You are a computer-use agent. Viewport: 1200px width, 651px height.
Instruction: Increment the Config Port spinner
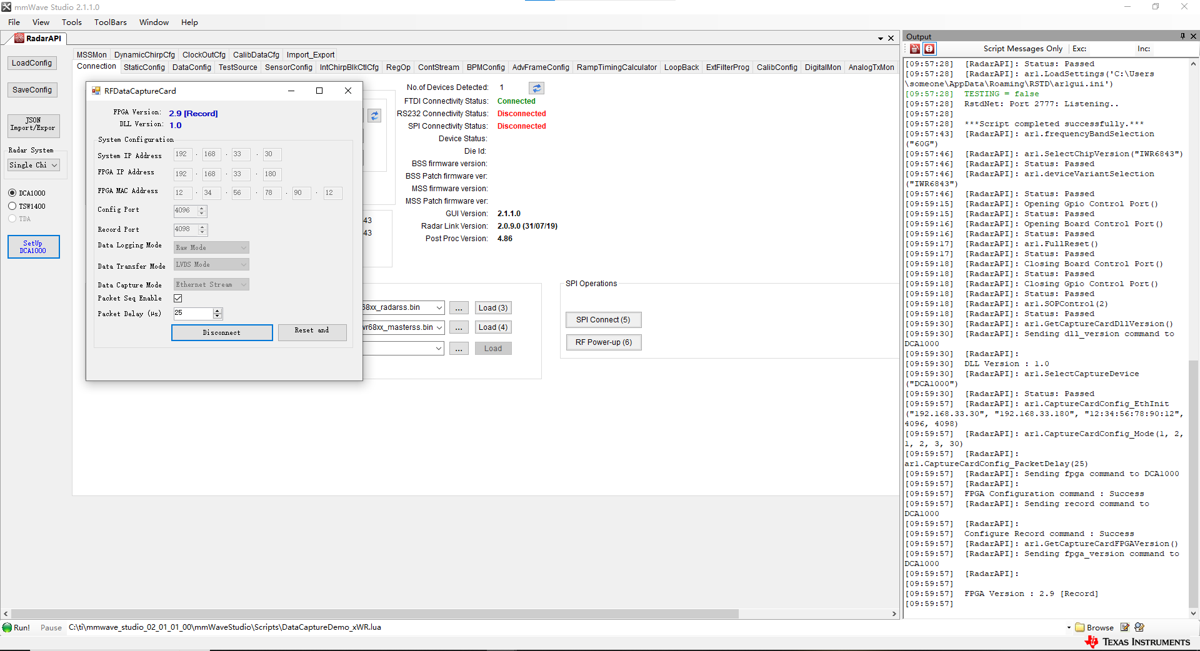pos(202,209)
